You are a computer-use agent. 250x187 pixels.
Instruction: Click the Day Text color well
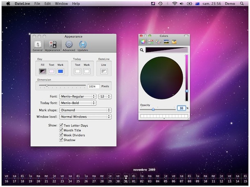click(52, 71)
